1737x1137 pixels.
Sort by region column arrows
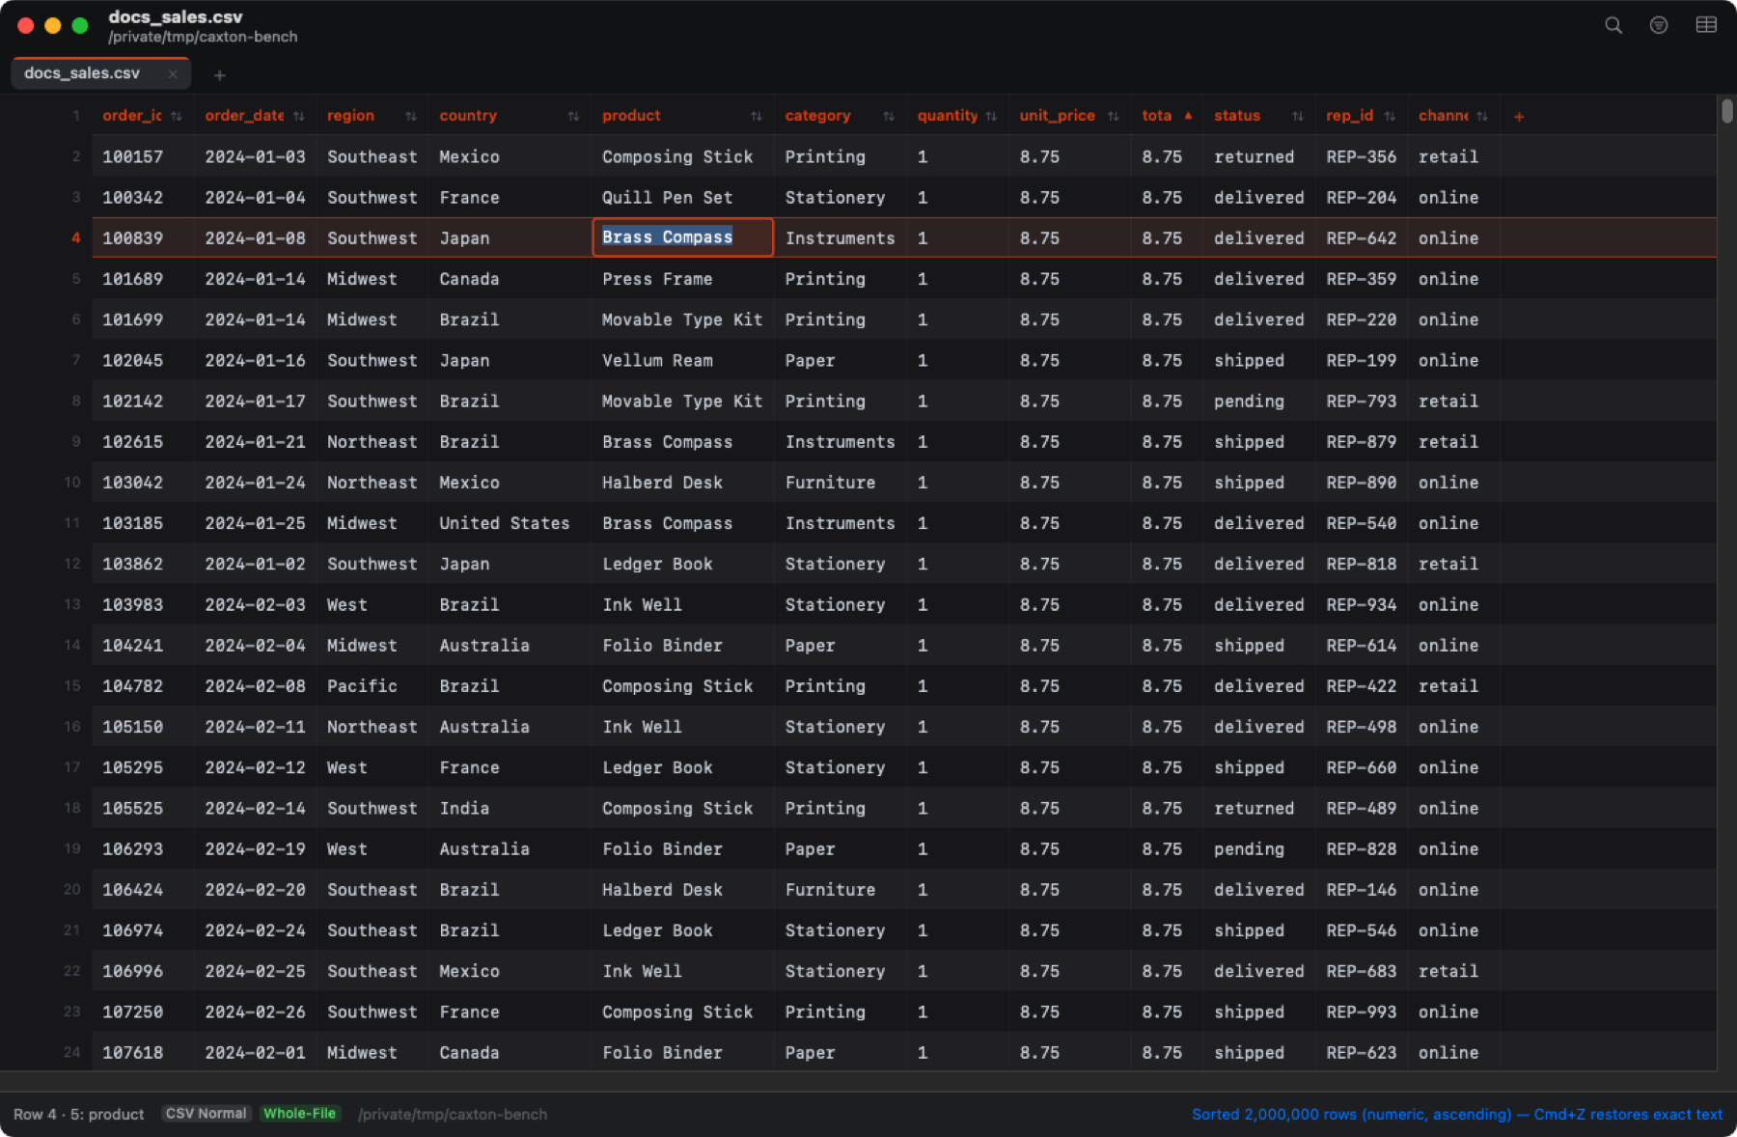(x=411, y=116)
